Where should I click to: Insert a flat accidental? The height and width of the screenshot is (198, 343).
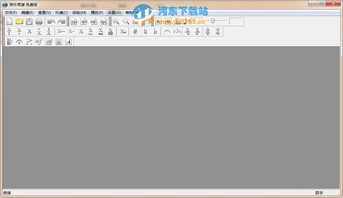pos(155,31)
